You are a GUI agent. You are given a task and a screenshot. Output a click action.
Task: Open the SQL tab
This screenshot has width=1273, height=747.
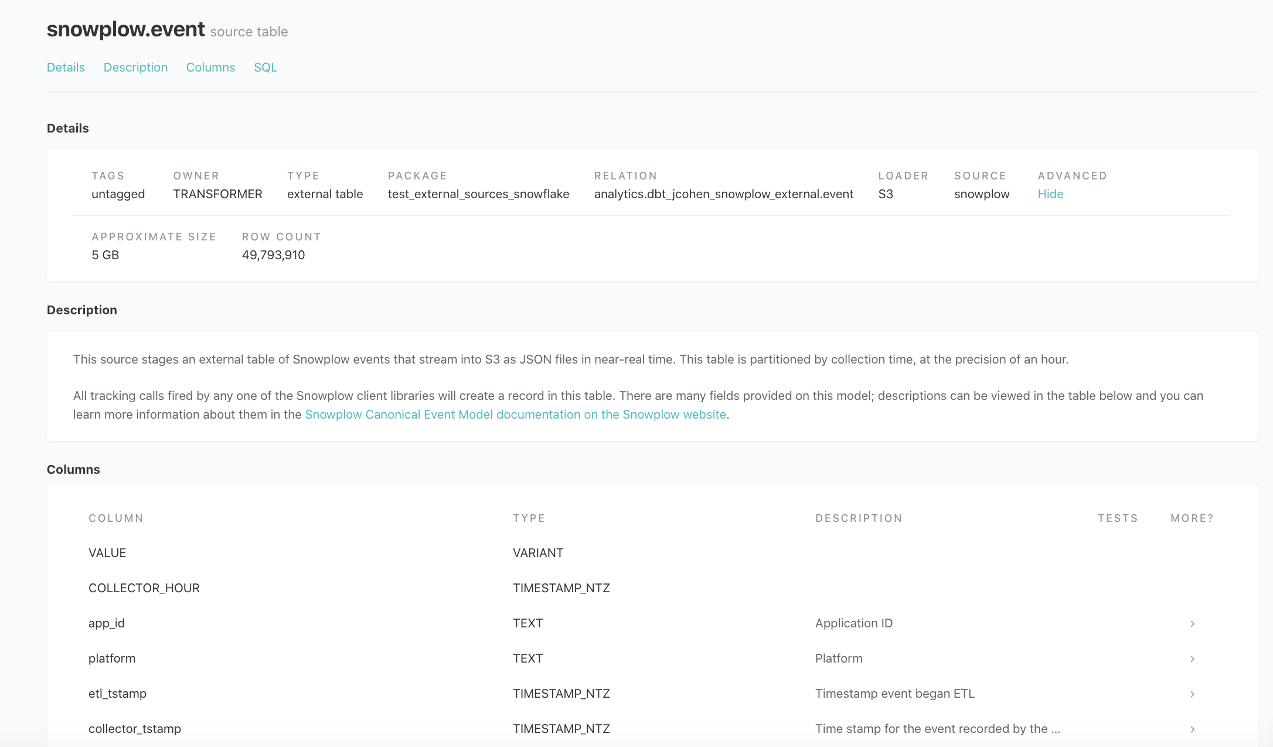[x=266, y=67]
